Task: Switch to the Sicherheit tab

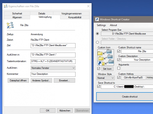Action: coord(17,14)
